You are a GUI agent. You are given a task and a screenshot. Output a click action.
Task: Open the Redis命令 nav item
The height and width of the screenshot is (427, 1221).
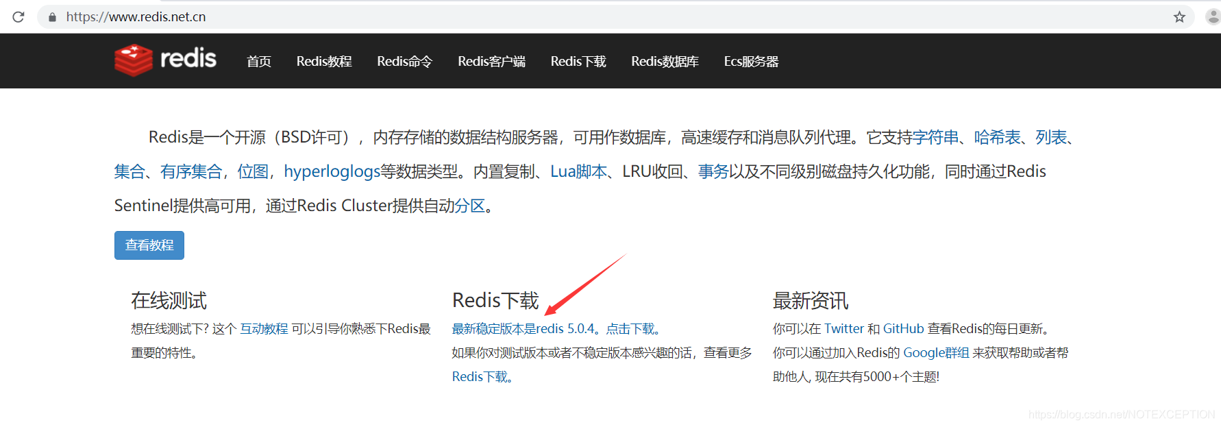coord(405,62)
